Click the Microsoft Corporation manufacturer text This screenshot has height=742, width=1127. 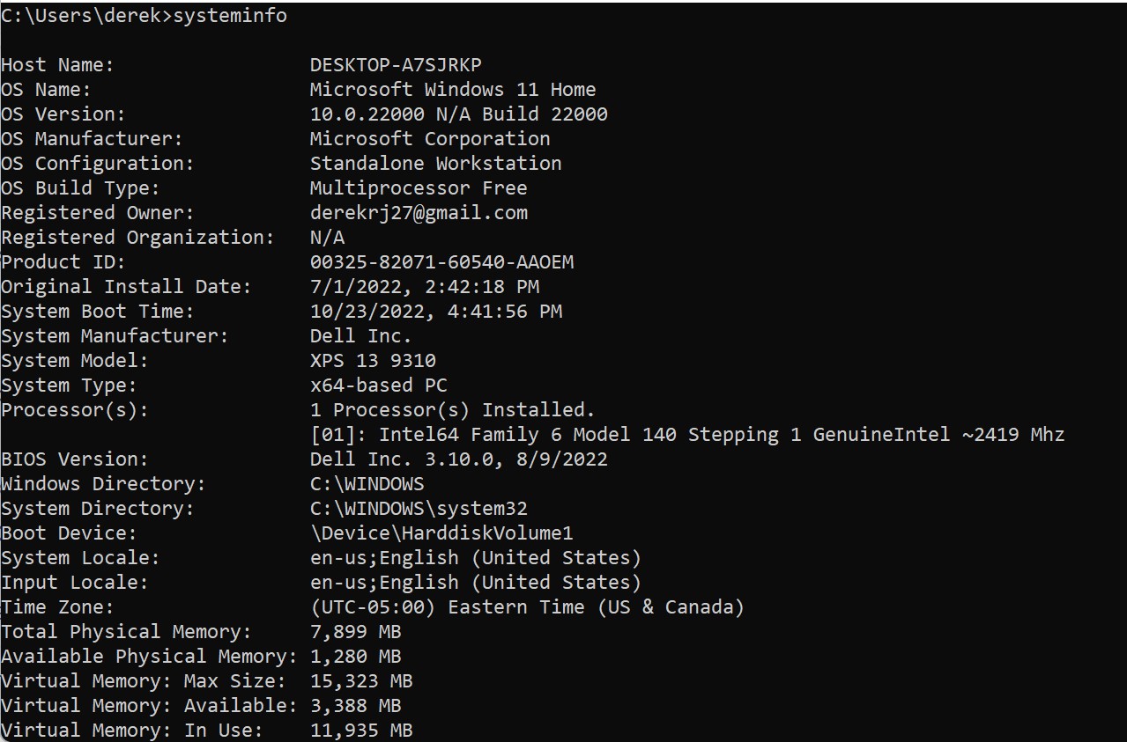[x=430, y=139]
